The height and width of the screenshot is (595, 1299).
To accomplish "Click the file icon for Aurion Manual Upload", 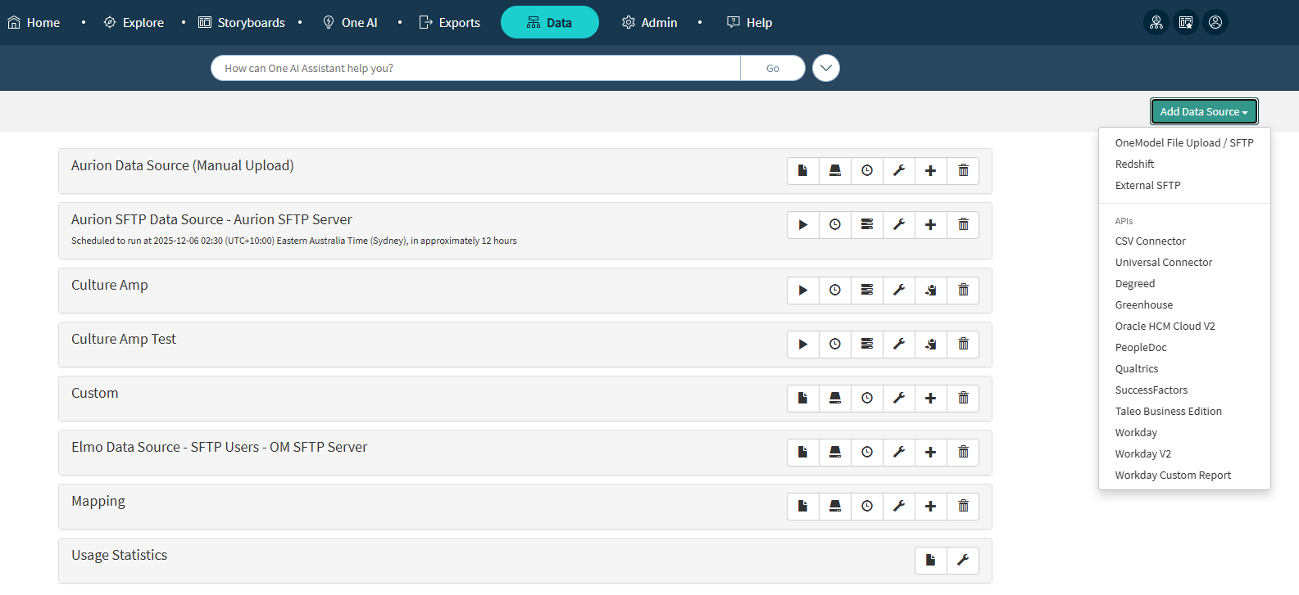I will [803, 170].
